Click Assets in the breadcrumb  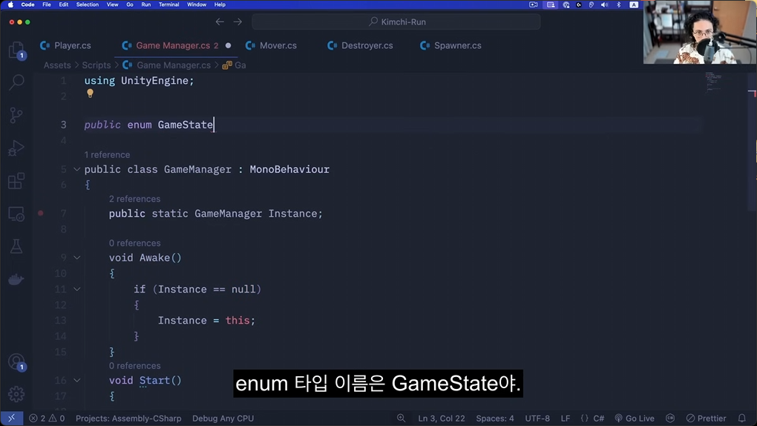coord(57,65)
